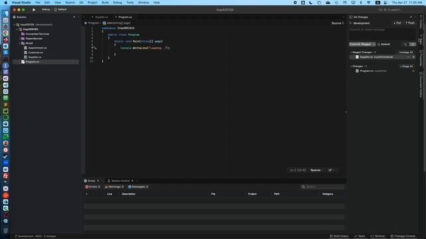
Task: Open Build Output in the status bar
Action: click(x=339, y=236)
